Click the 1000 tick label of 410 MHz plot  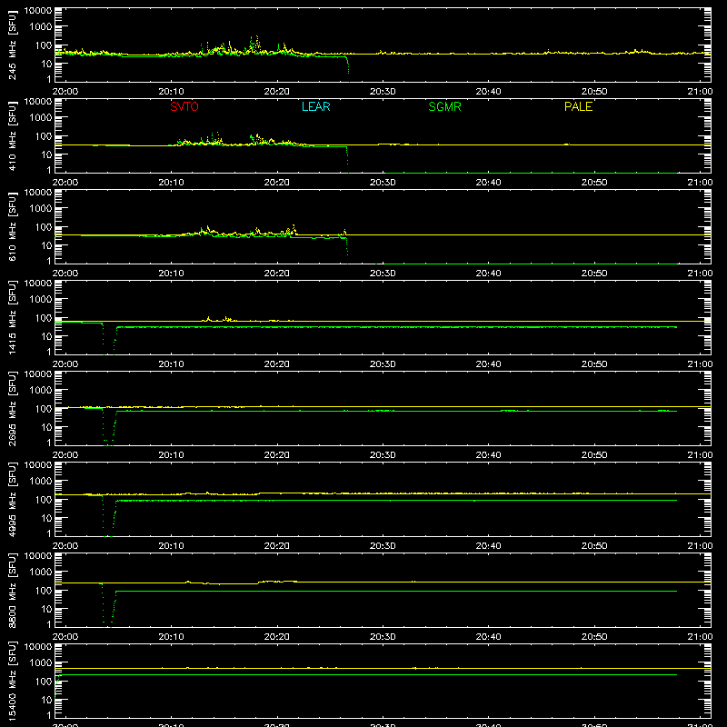pyautogui.click(x=41, y=118)
